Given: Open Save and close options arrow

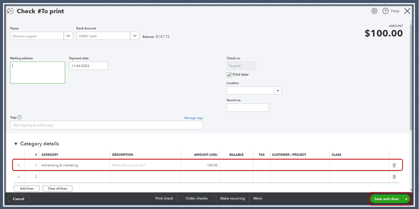Looking at the screenshot, I should (x=406, y=199).
